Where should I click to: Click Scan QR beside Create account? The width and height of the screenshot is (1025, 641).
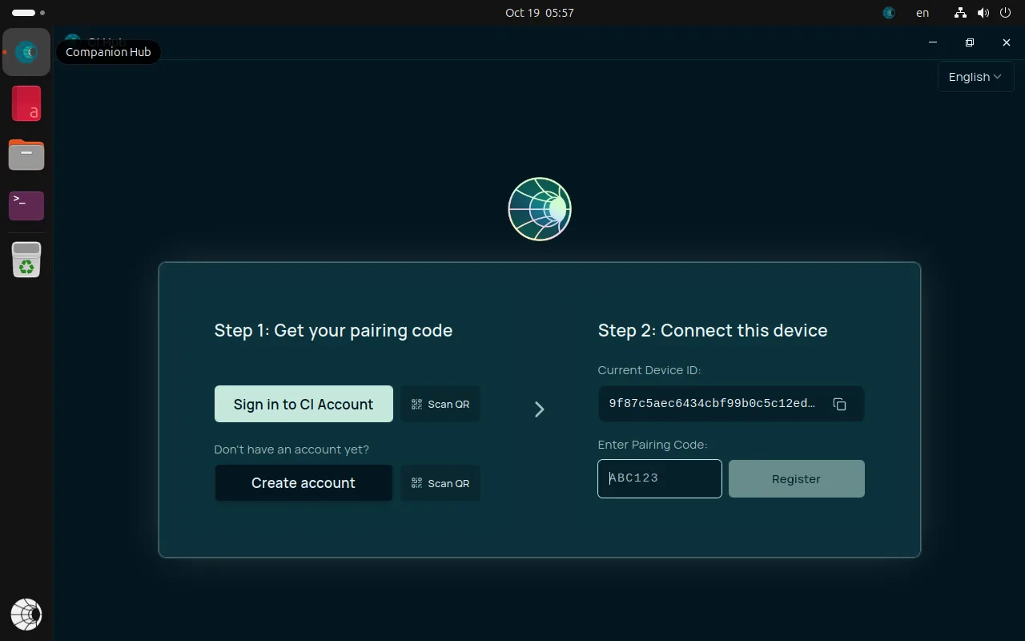point(440,483)
